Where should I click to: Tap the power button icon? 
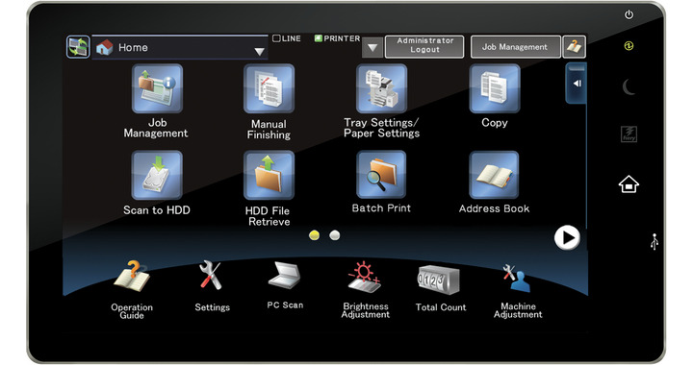pos(629,15)
